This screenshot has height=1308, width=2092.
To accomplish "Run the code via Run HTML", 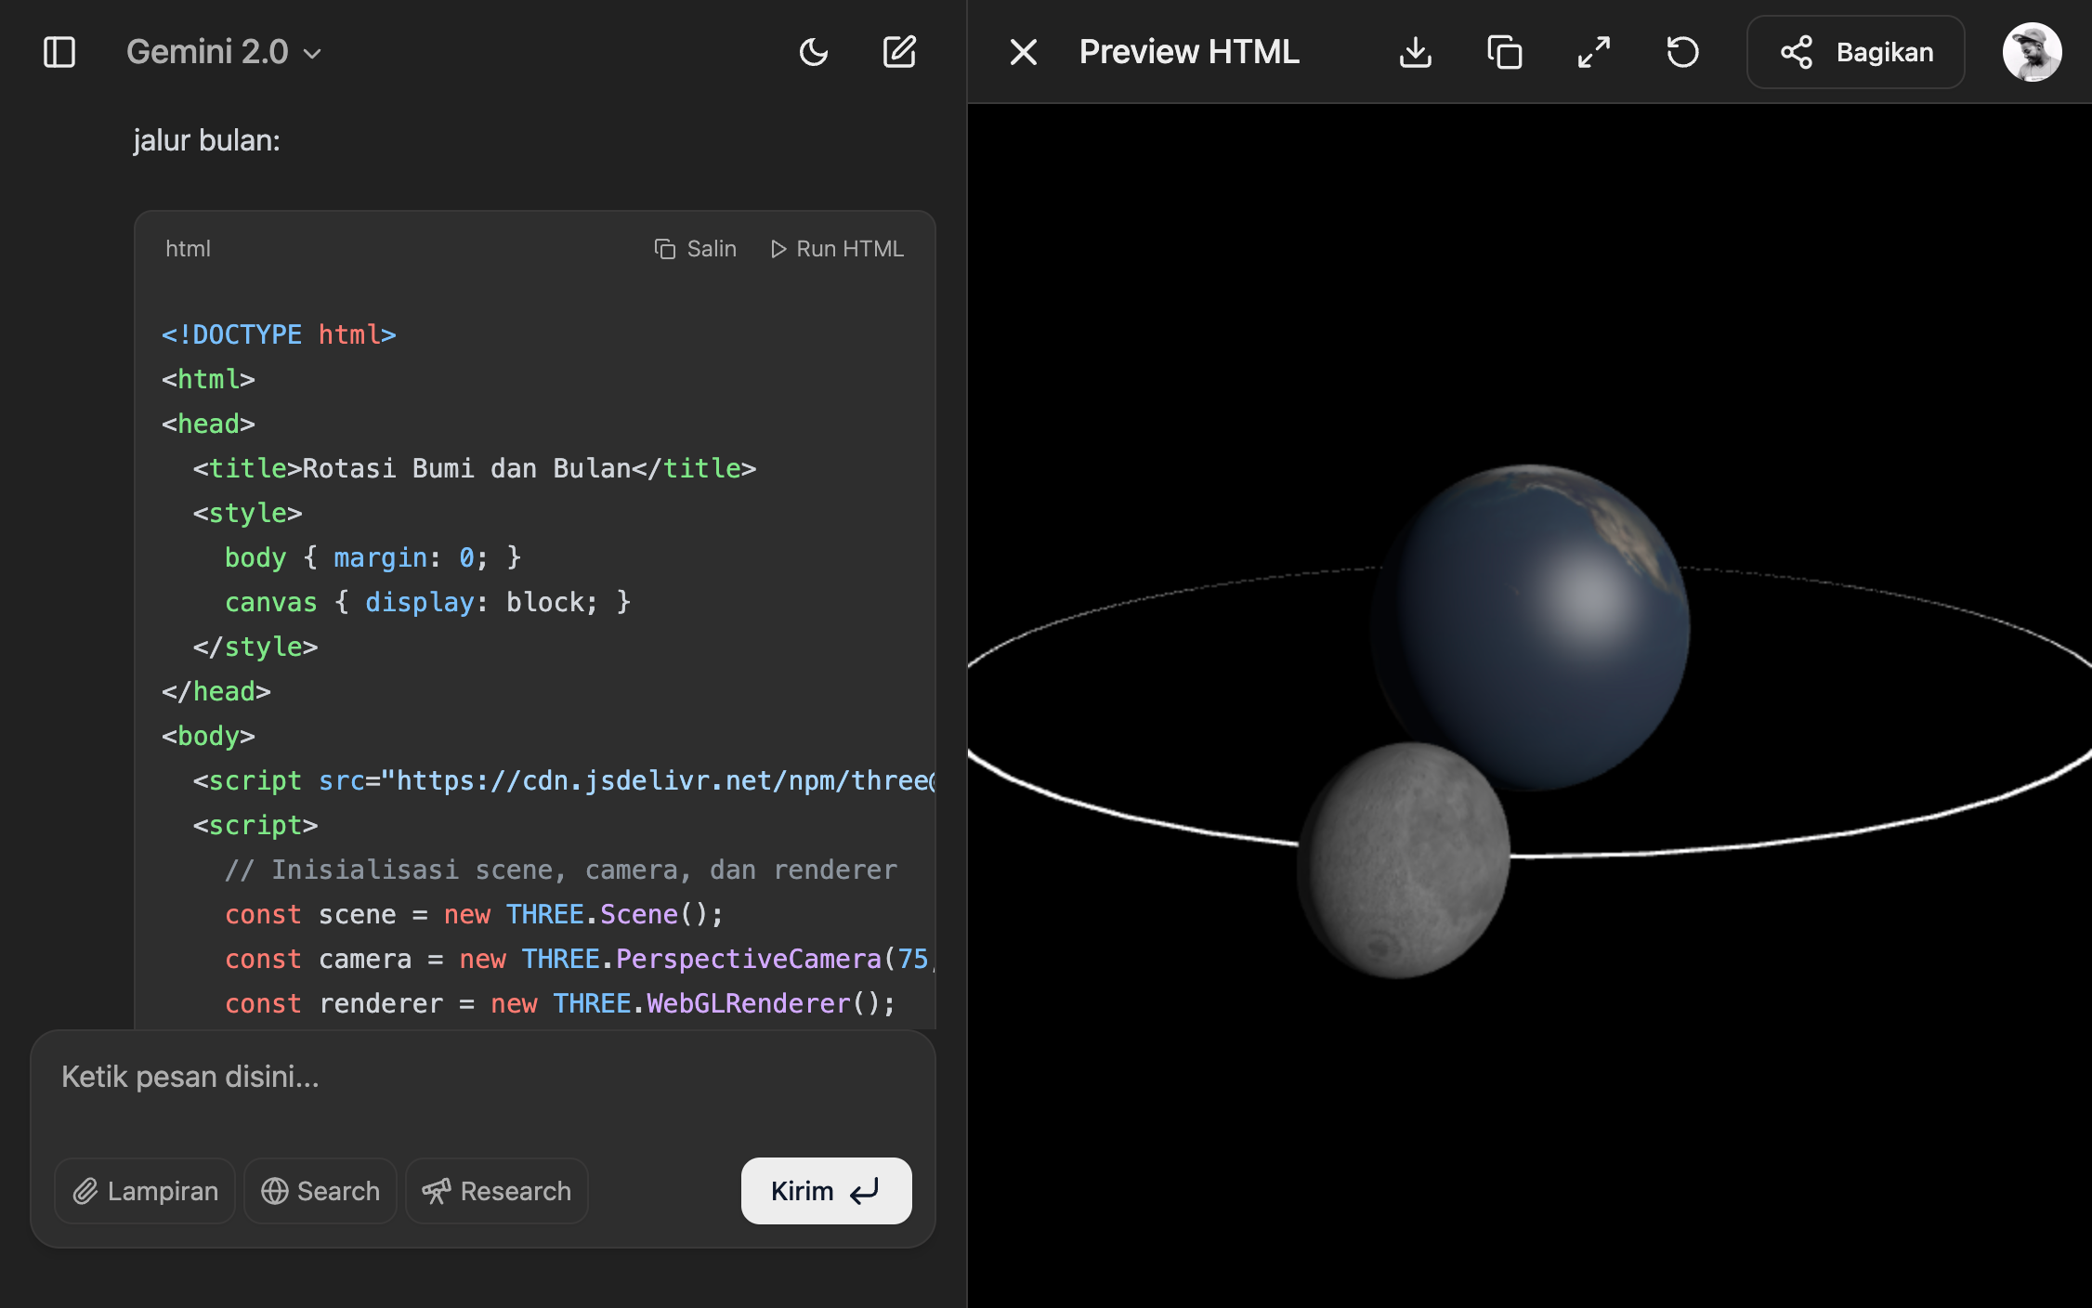I will pyautogui.click(x=837, y=249).
